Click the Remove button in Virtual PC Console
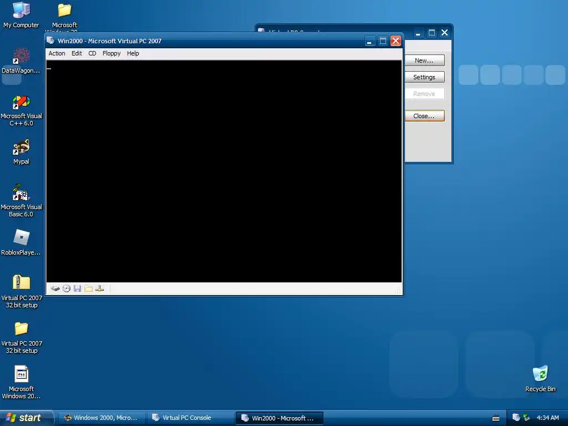568x426 pixels. [x=424, y=94]
